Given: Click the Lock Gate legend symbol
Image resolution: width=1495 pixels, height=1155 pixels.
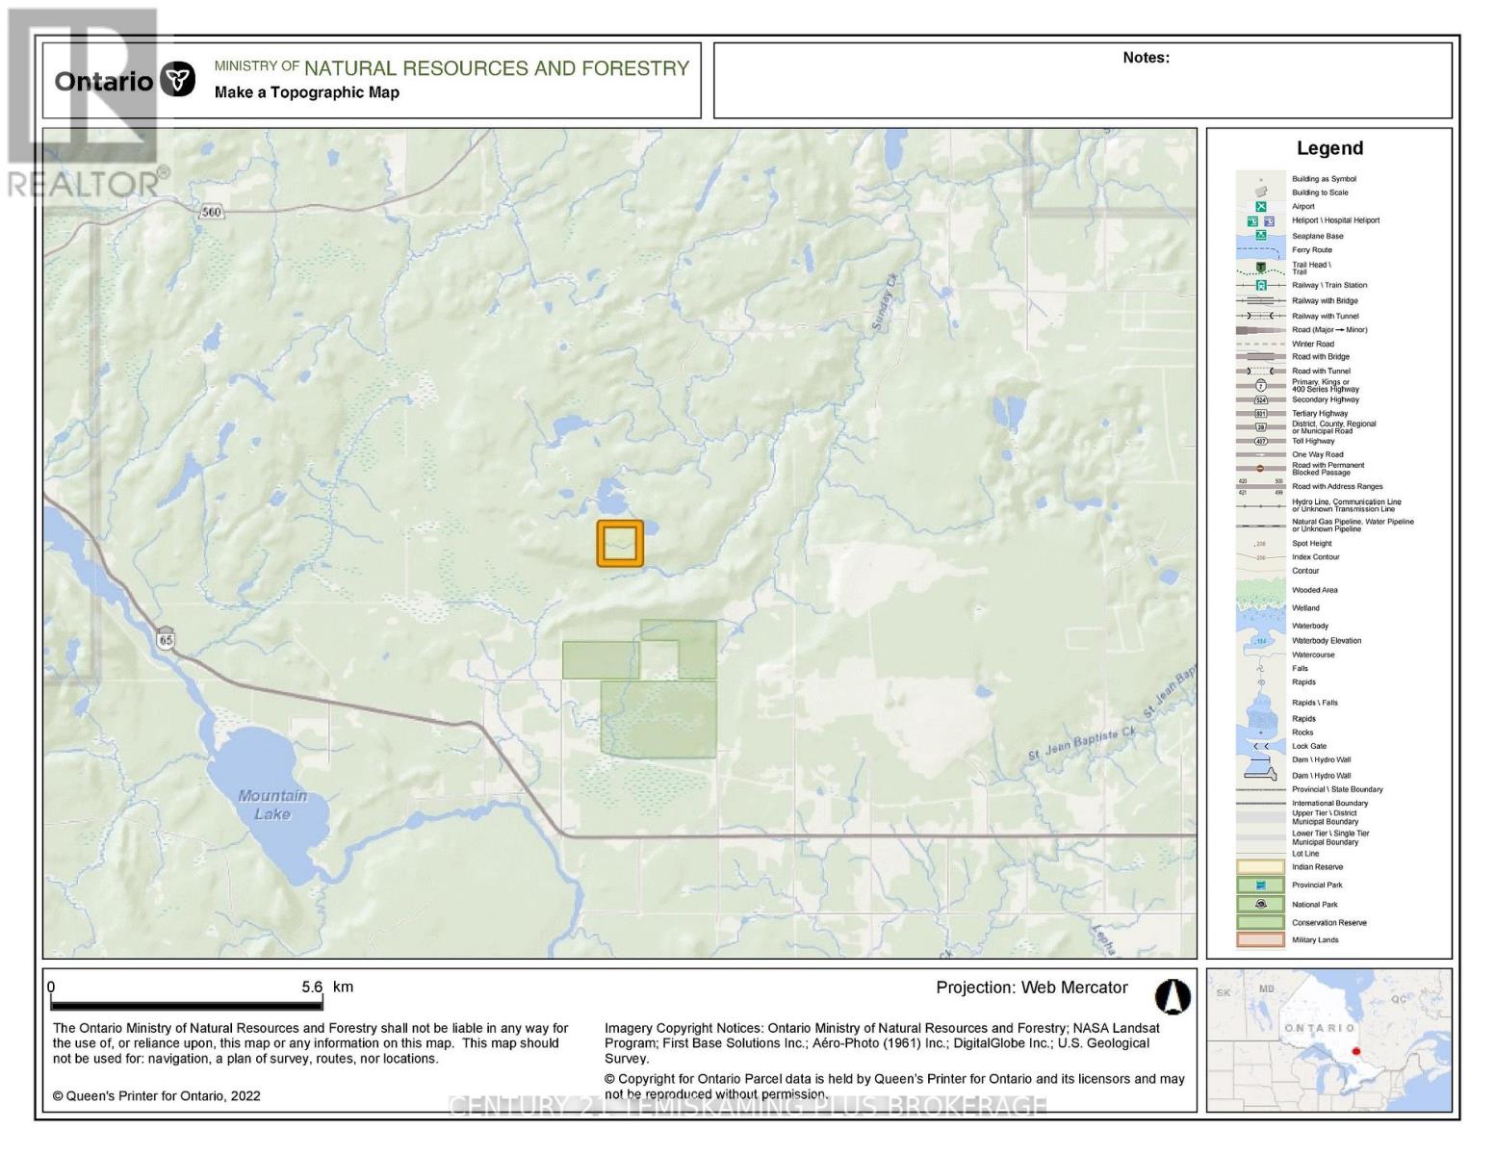Looking at the screenshot, I should click(1261, 746).
